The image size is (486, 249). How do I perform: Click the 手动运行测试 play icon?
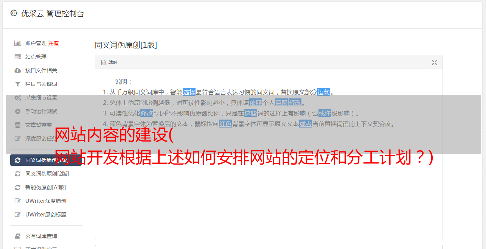(17, 111)
